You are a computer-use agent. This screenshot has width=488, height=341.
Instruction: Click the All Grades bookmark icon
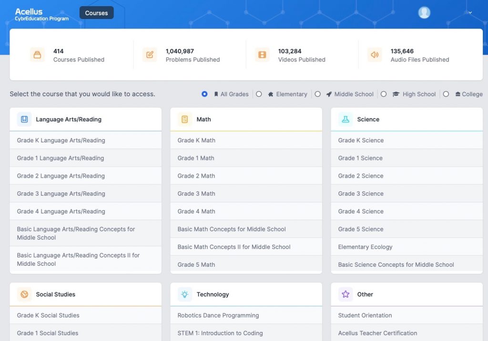coord(216,94)
